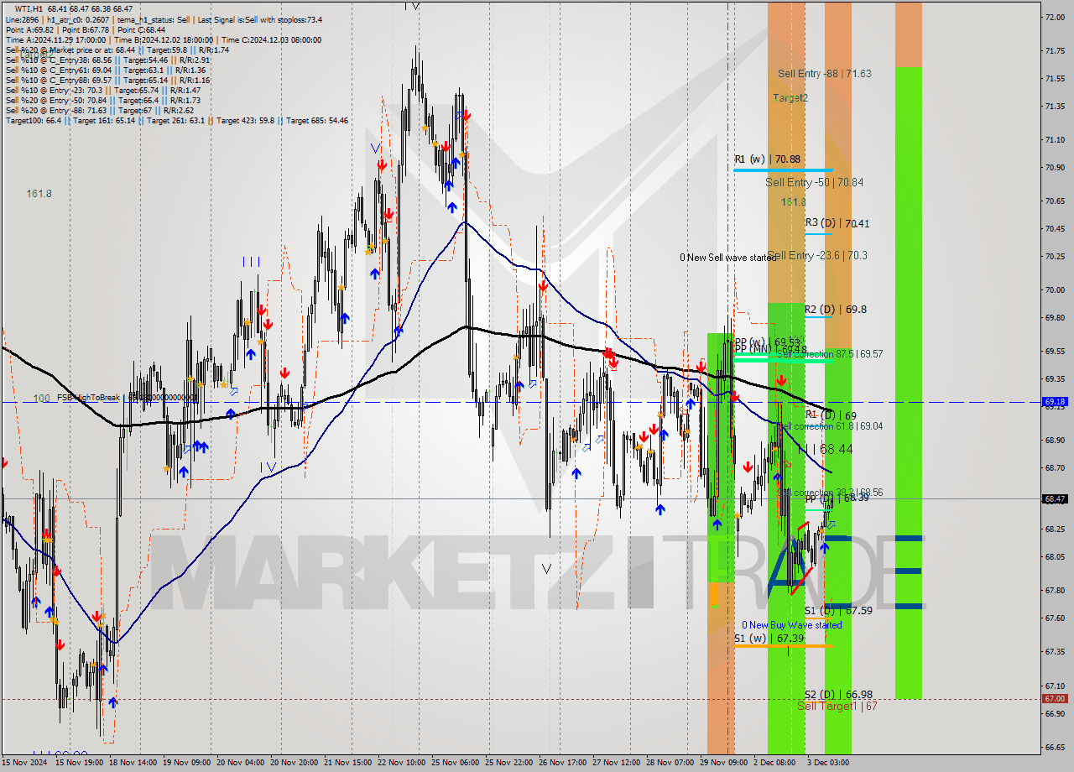Click the red 67.00 price tag on axis
Screen dimensions: 1074x772
point(1055,699)
